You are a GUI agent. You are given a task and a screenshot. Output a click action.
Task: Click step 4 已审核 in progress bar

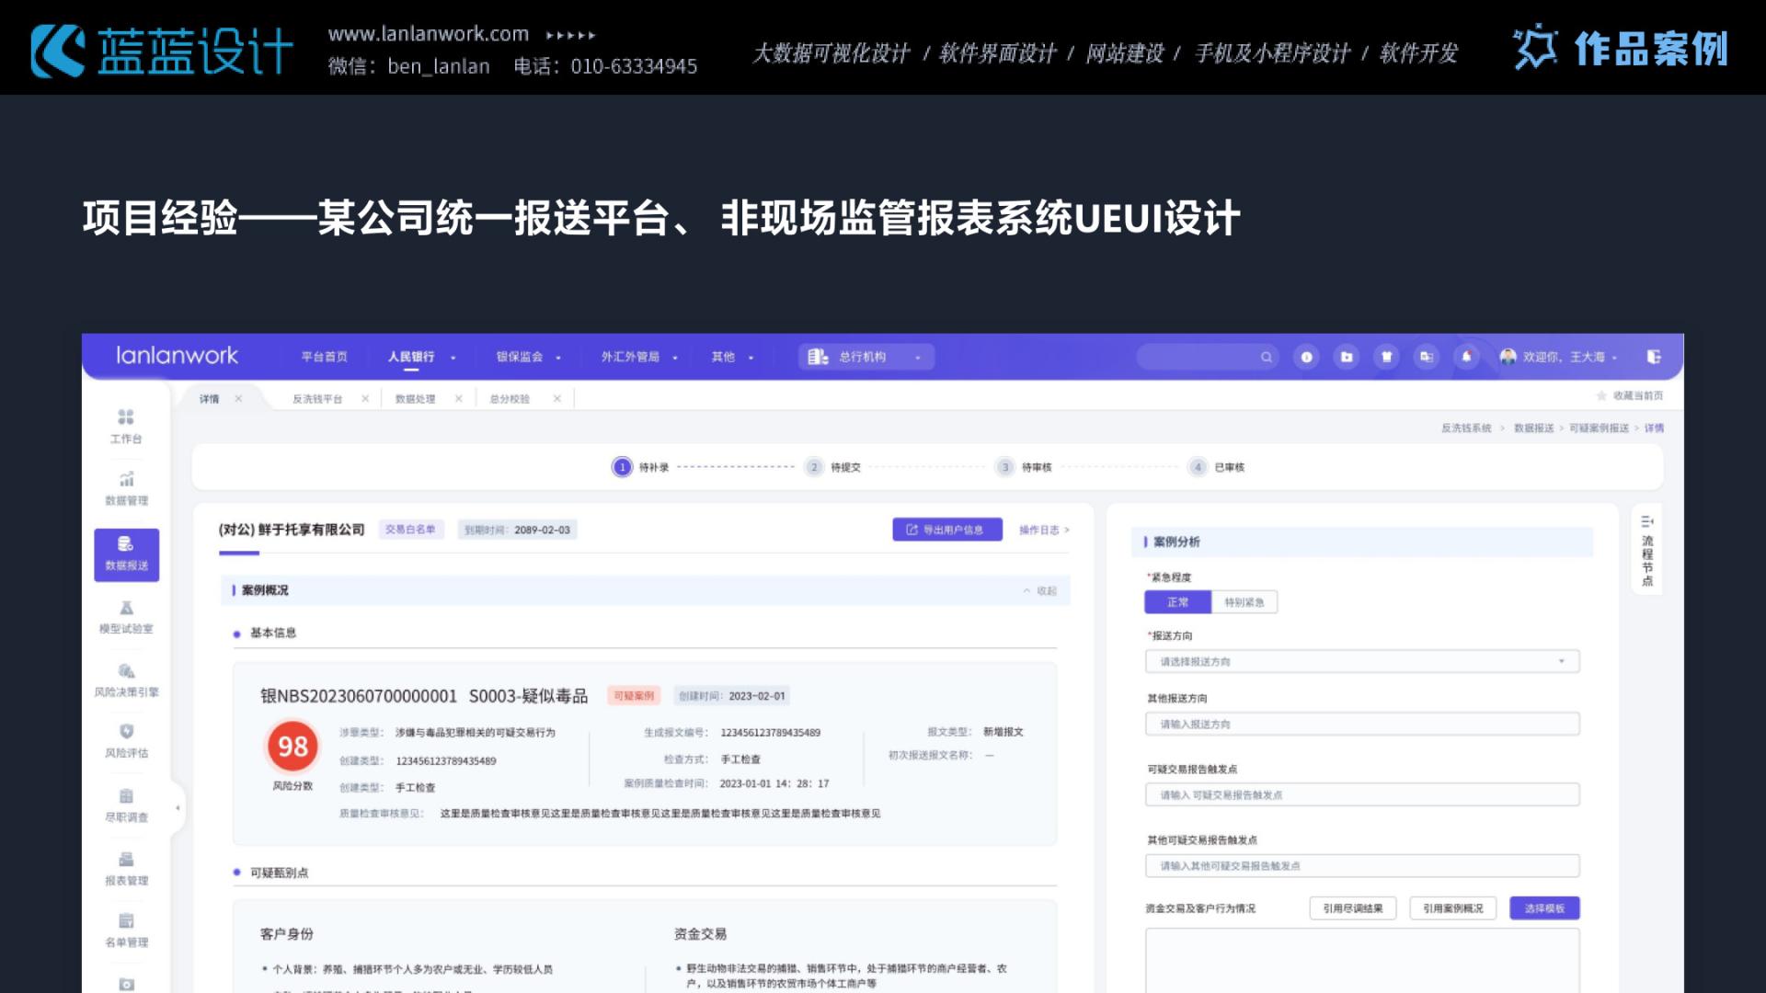click(1216, 467)
